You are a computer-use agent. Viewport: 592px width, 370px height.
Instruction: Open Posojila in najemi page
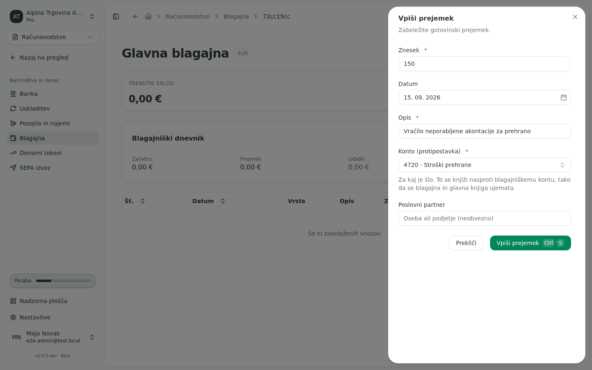tap(53, 123)
